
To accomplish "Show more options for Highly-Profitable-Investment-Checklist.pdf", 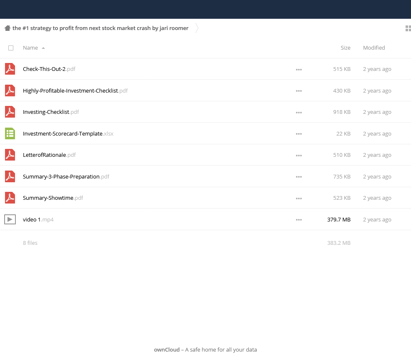I will pos(299,91).
